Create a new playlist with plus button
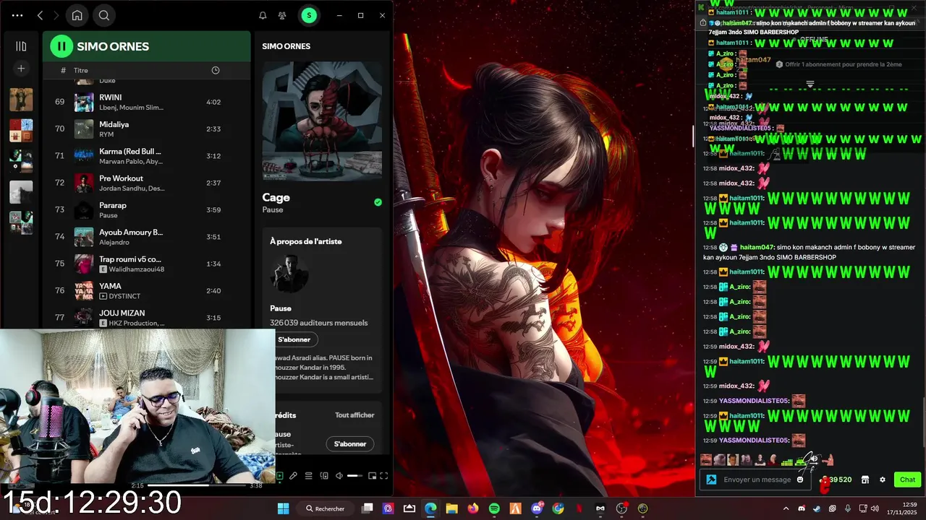The image size is (926, 520). 21,69
